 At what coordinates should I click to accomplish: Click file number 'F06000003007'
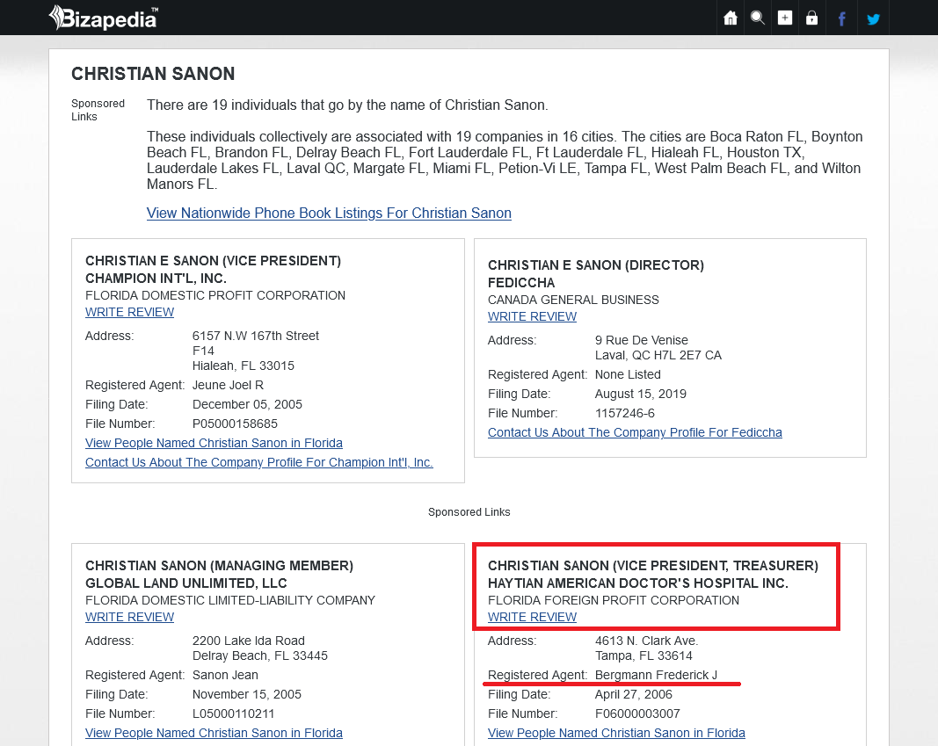(637, 713)
